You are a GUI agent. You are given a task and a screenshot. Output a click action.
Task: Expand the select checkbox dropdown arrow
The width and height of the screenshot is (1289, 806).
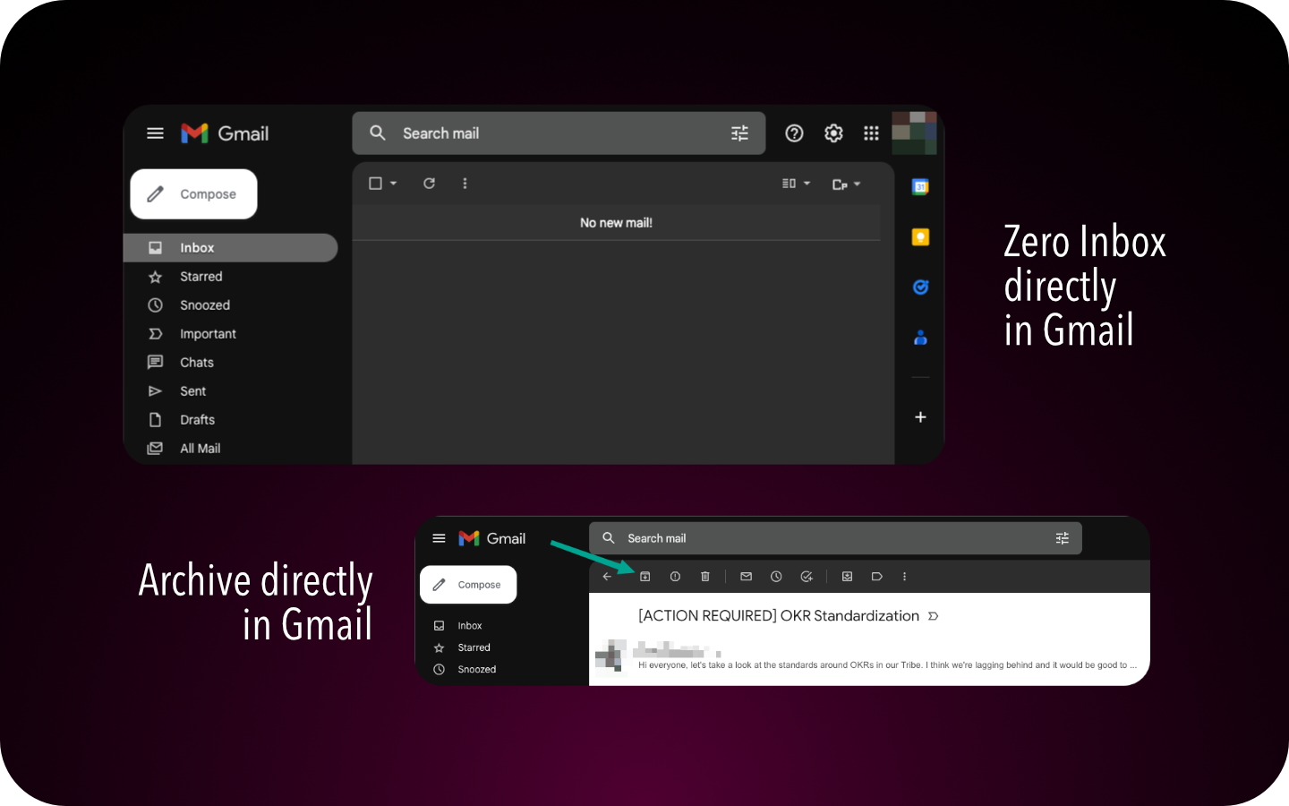point(393,184)
